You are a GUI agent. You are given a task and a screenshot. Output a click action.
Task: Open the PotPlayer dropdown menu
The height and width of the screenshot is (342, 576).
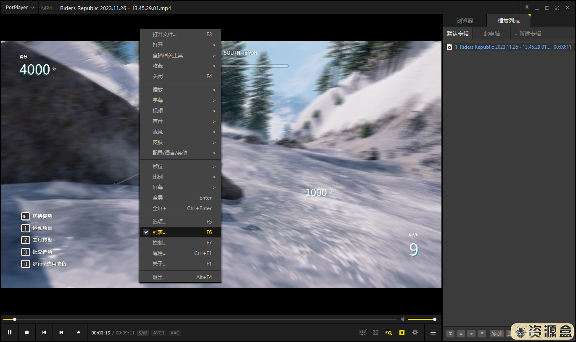(x=20, y=8)
